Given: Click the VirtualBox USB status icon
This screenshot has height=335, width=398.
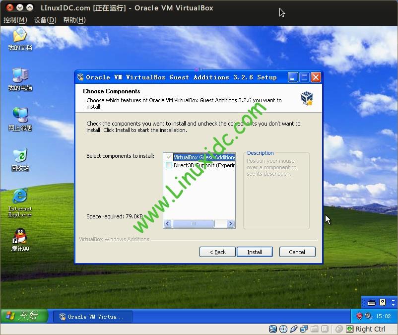Looking at the screenshot, I should [293, 329].
